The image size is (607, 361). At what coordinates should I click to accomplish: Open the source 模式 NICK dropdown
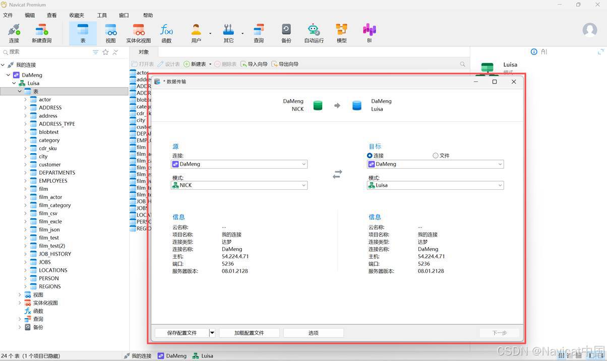(239, 185)
